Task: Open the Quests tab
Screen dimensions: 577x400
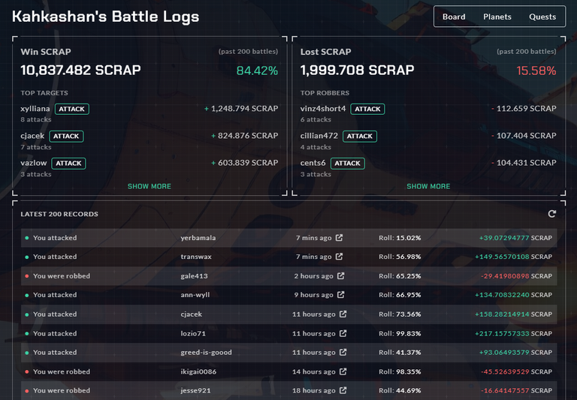Action: coord(542,17)
